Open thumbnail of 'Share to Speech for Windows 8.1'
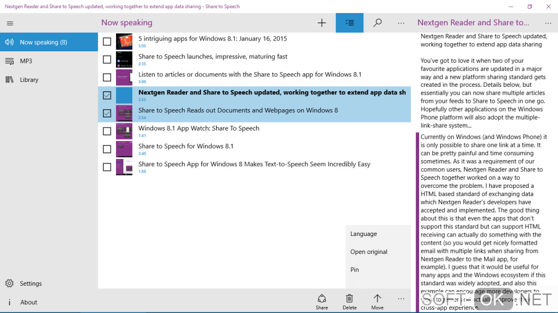The image size is (558, 313). point(124,149)
